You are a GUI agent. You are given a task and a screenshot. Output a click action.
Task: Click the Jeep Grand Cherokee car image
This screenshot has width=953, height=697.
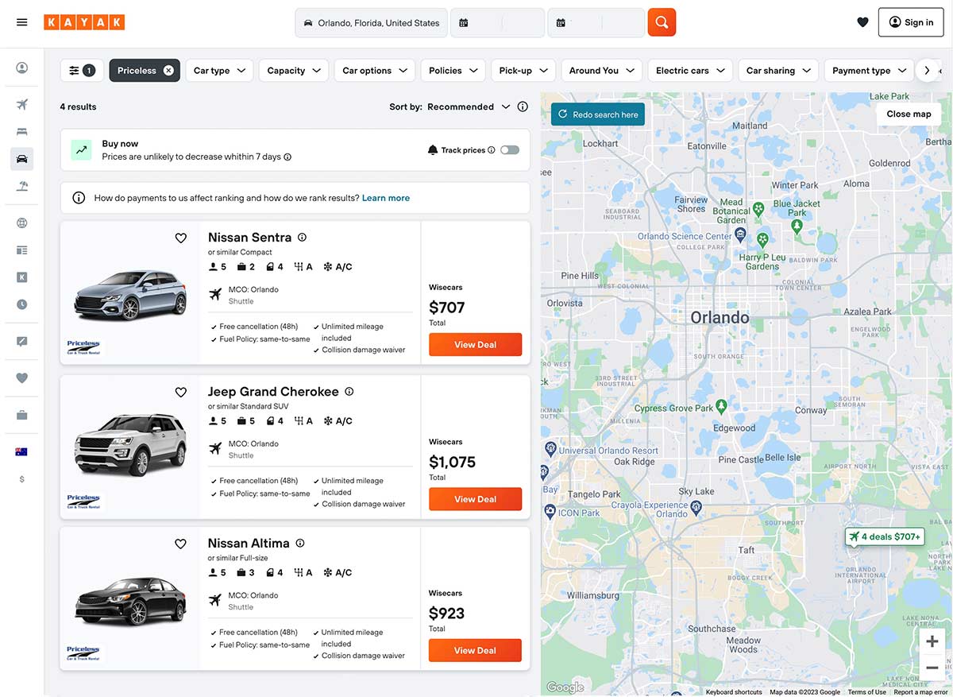point(130,445)
